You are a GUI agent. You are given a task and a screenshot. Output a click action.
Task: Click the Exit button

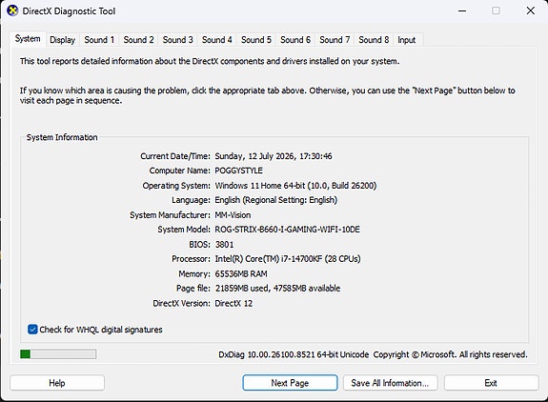[491, 383]
